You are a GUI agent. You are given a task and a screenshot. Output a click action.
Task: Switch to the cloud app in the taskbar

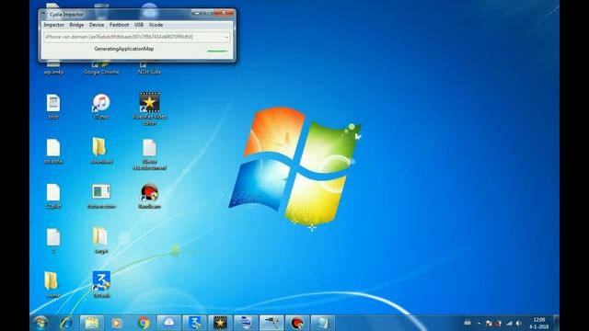coord(168,323)
